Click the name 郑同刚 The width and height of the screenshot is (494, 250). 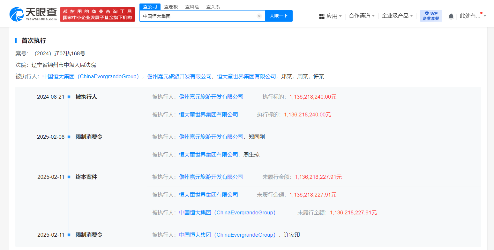(257, 137)
